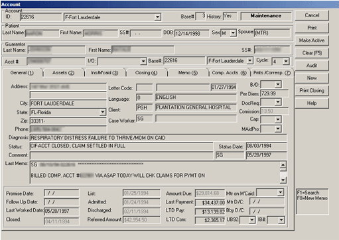The height and width of the screenshot is (240, 339).
Task: Expand the Account F-Fort Lauderdale dropdown
Action: pyautogui.click(x=157, y=17)
